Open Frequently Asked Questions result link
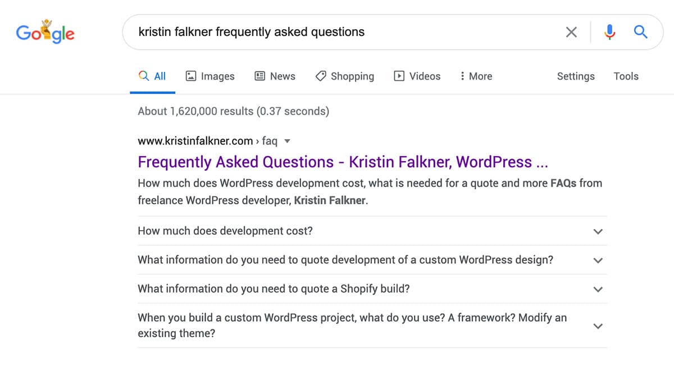Image resolution: width=674 pixels, height=366 pixels. coord(343,162)
